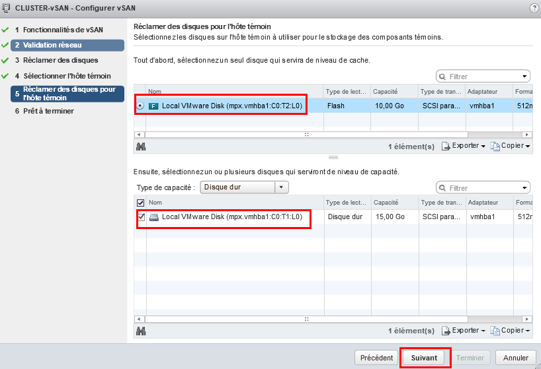This screenshot has height=369, width=541.
Task: Go to step 3 Réclamer des disques
Action: tap(57, 60)
